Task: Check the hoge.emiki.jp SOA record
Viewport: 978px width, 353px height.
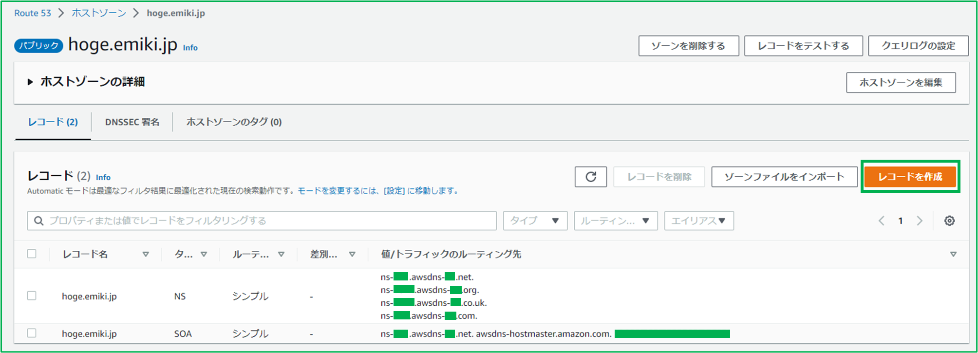Action: (x=32, y=333)
